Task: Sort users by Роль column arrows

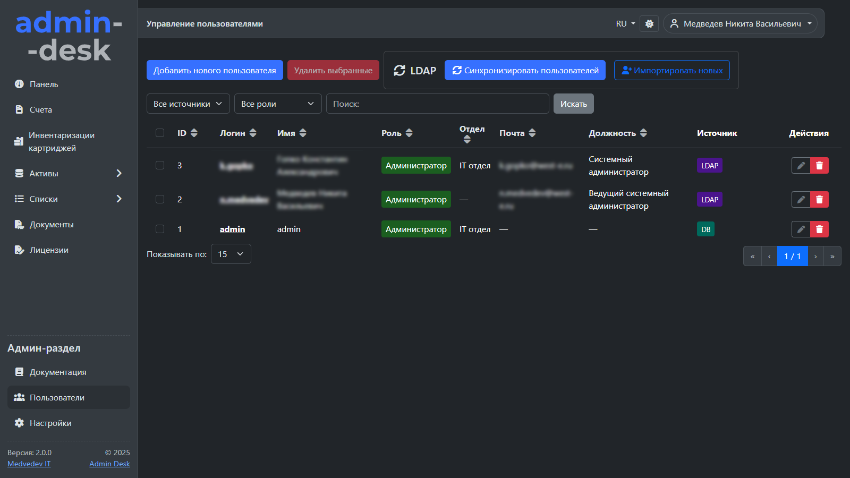Action: pos(409,133)
